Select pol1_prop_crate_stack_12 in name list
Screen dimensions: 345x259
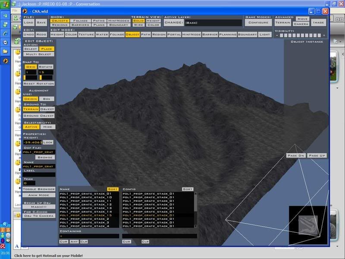[86, 205]
